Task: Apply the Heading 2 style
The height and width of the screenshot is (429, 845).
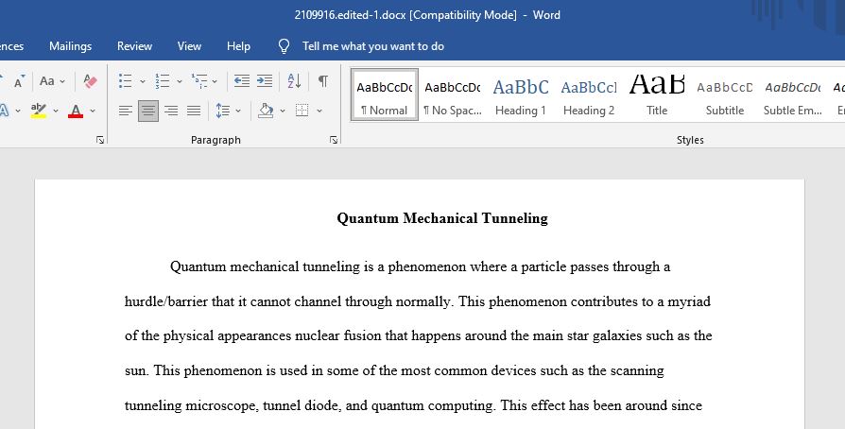Action: click(x=589, y=94)
